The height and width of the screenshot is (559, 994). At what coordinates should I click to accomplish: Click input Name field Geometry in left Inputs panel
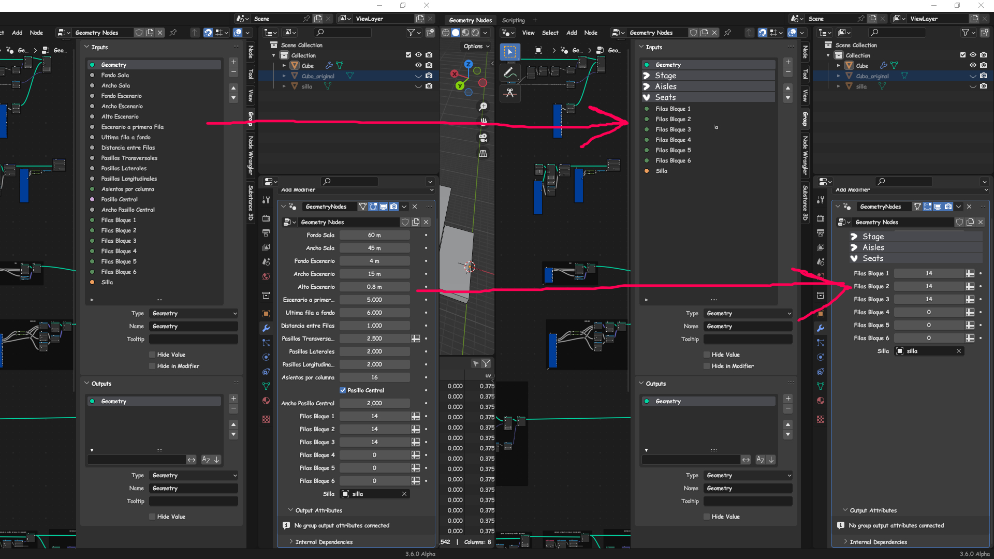[x=194, y=326]
